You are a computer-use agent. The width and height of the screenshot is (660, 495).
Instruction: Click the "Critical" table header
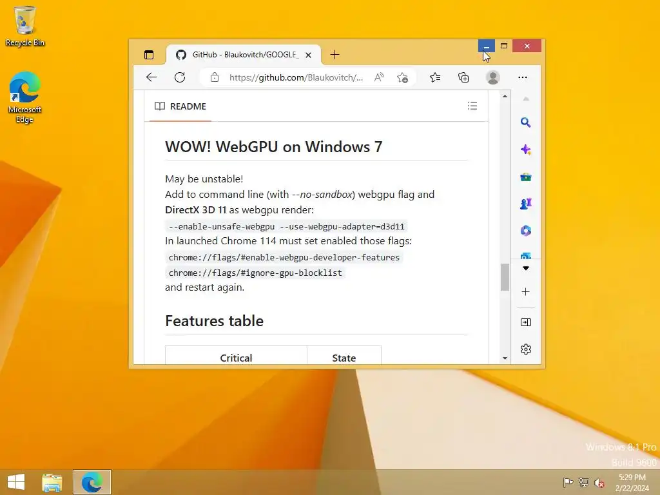(x=236, y=358)
